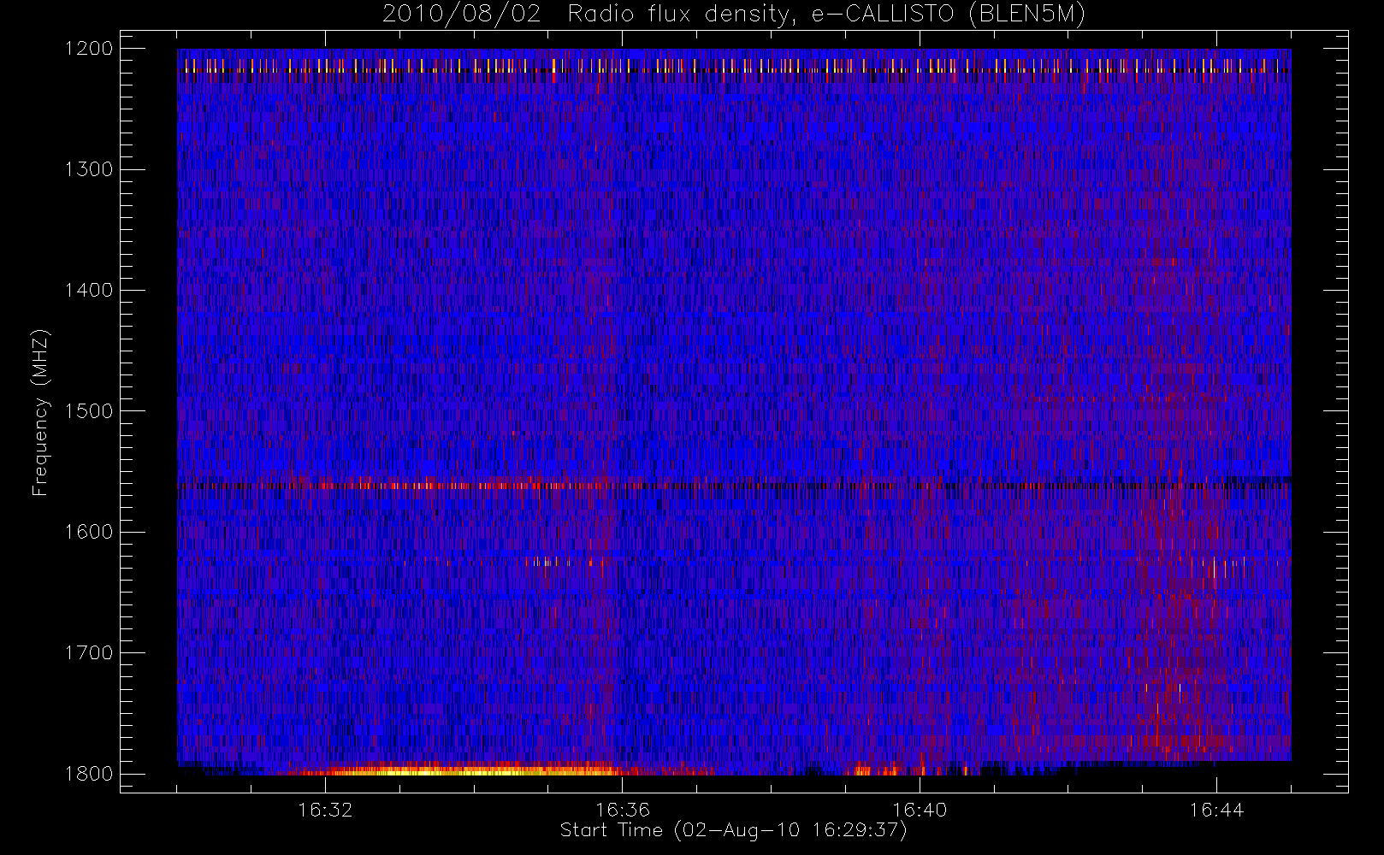1384x855 pixels.
Task: Select the 1200 frequency tick label
Action: 90,49
